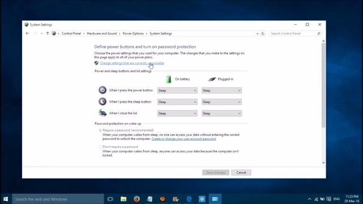This screenshot has height=204, width=363.
Task: Click the ENG language indicator
Action: pyautogui.click(x=336, y=199)
